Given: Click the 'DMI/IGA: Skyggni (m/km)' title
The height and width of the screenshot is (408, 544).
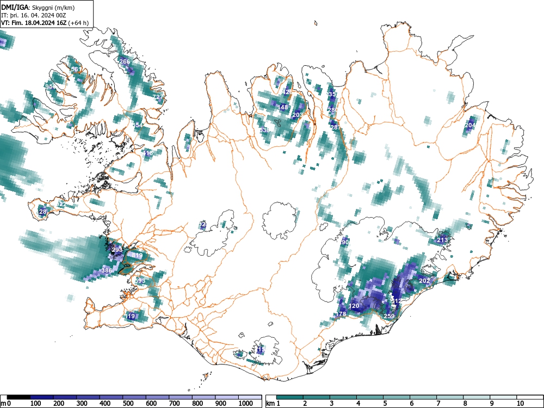Looking at the screenshot, I should tap(38, 8).
